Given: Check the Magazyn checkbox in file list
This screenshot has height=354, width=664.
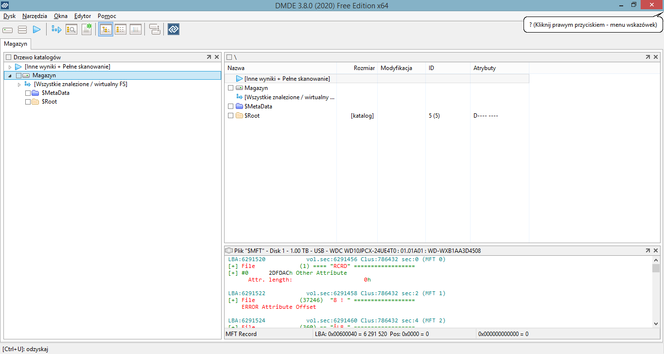Looking at the screenshot, I should [230, 88].
